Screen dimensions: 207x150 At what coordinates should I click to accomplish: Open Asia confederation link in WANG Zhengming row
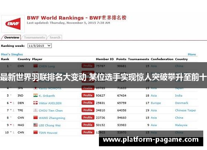point(154,118)
